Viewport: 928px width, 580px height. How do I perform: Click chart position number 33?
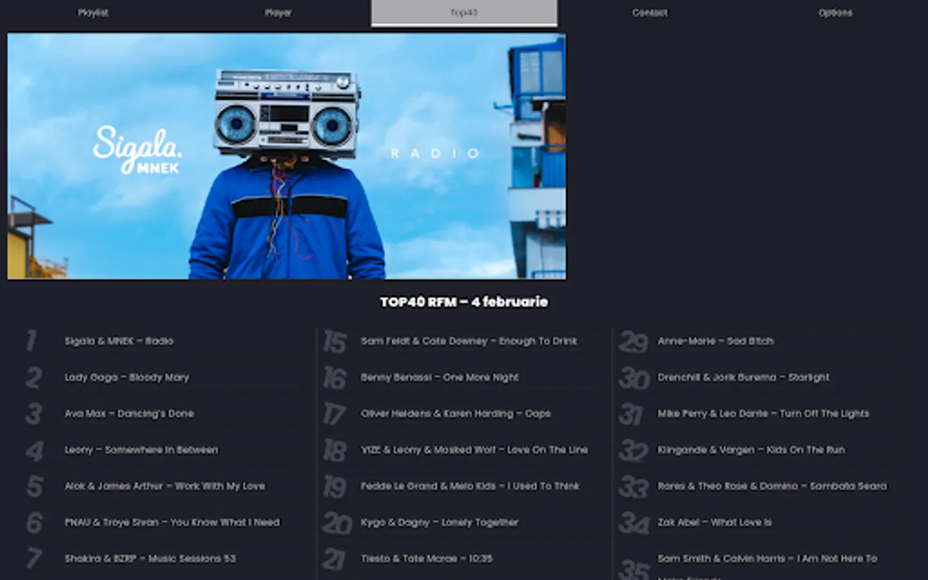click(633, 487)
